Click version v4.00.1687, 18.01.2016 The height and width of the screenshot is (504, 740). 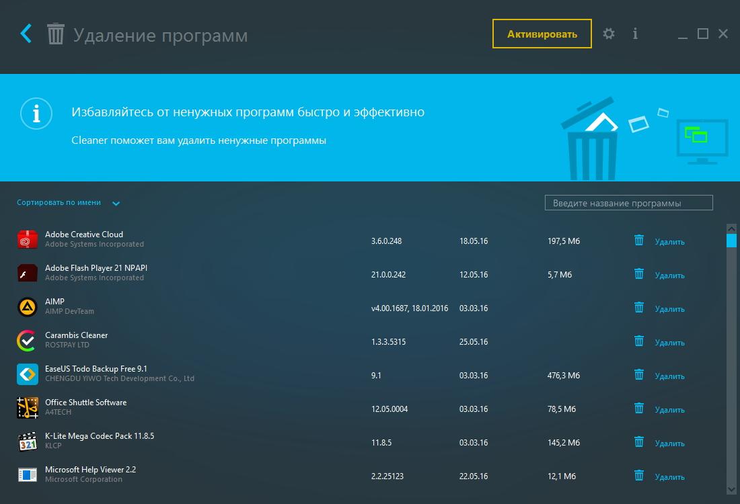point(410,308)
